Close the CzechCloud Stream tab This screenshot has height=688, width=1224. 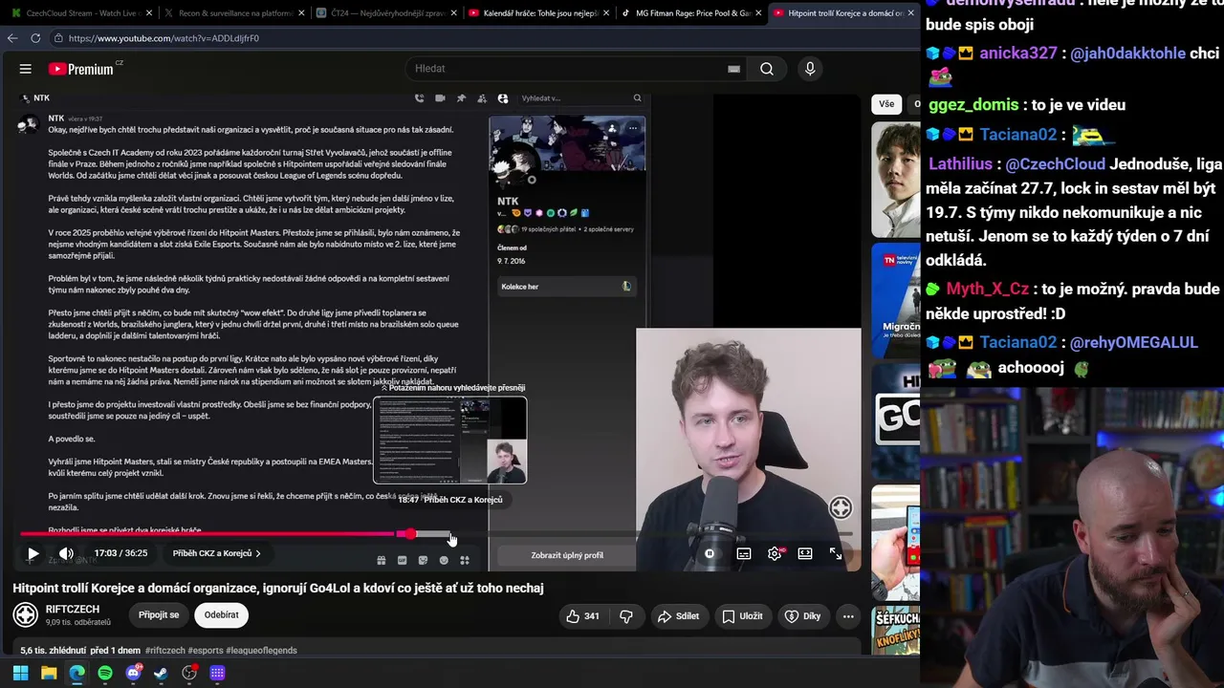pyautogui.click(x=148, y=13)
